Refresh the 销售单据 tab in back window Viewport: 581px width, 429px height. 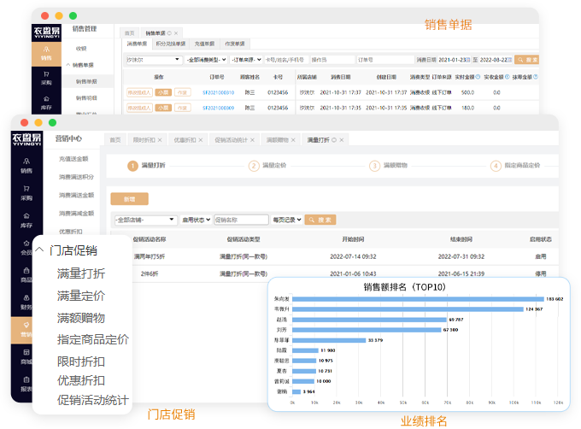[x=169, y=33]
